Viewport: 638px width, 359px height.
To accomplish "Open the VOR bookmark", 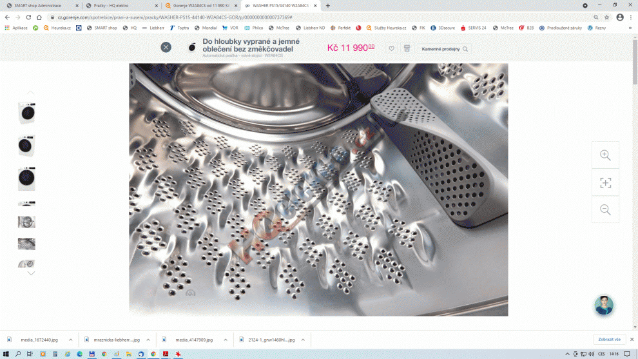I will coord(230,28).
